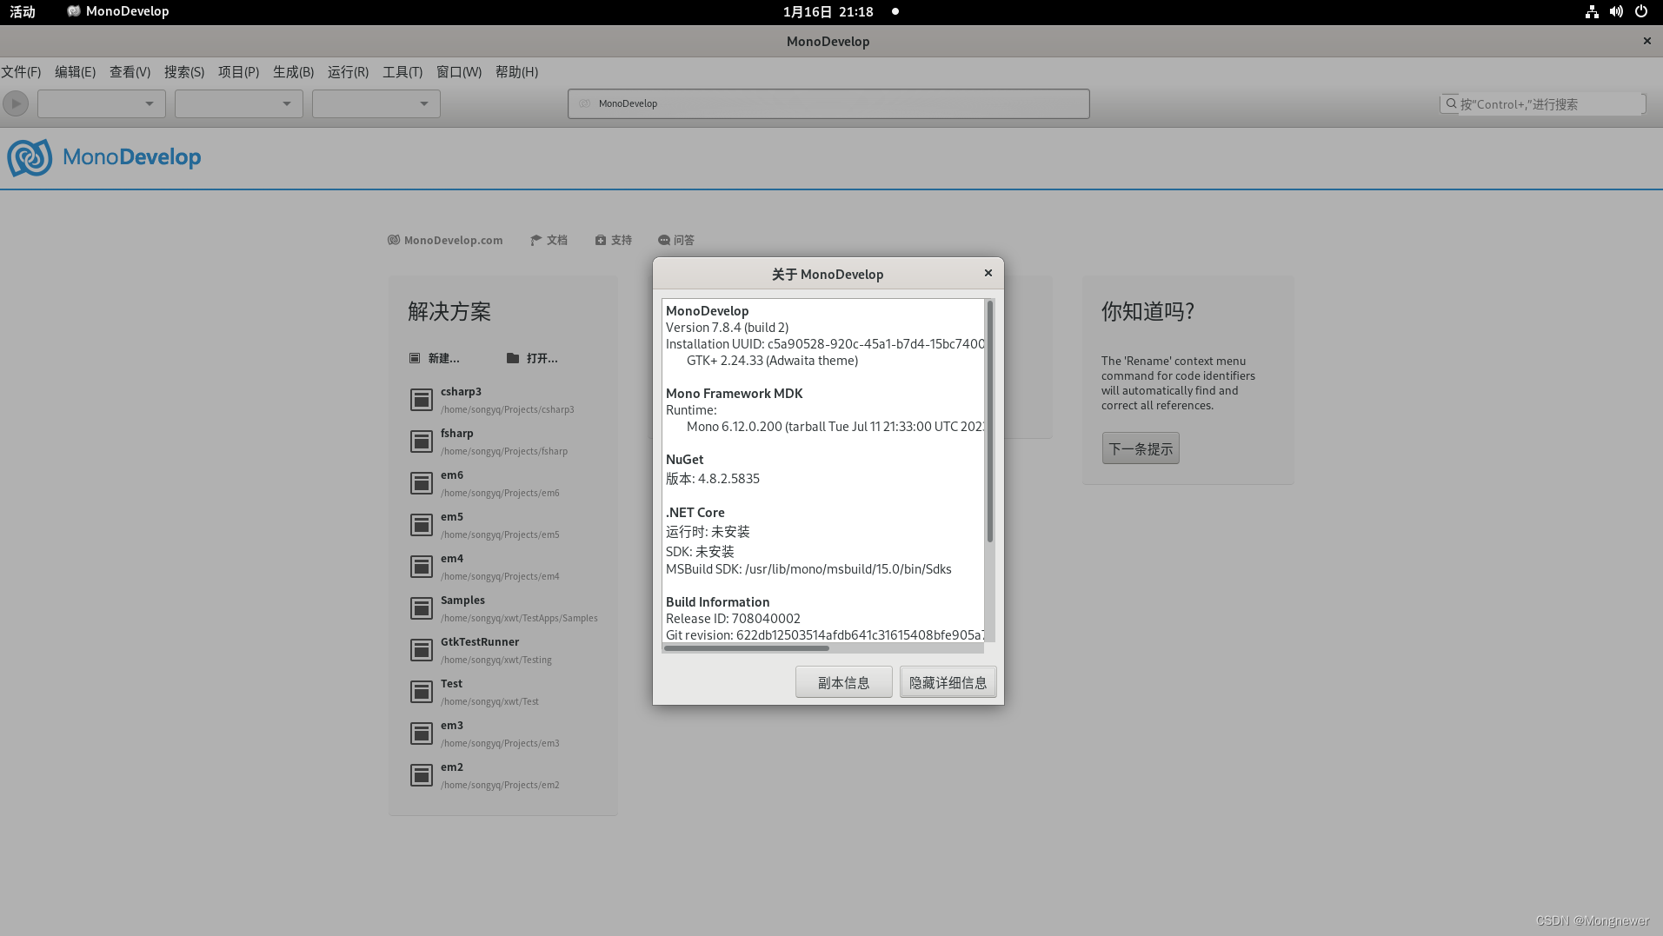This screenshot has width=1663, height=936.
Task: Open the second toolbar dropdown selector
Action: [237, 103]
